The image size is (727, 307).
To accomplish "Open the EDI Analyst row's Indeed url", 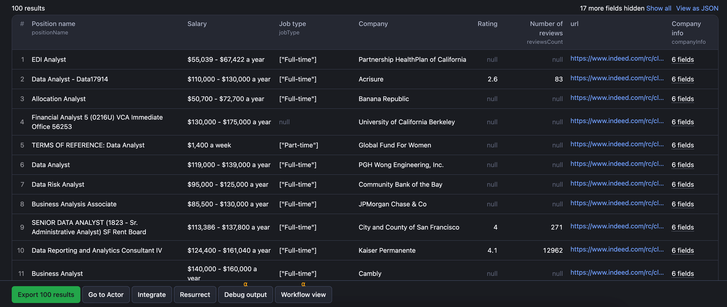I will pyautogui.click(x=617, y=58).
